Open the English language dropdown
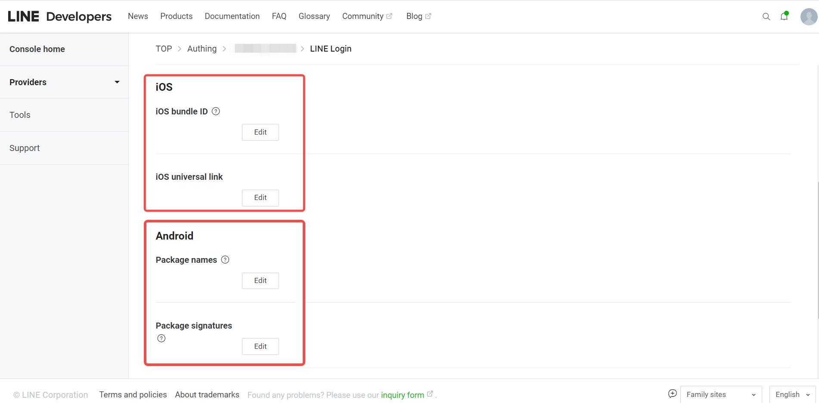819x403 pixels. coord(792,394)
